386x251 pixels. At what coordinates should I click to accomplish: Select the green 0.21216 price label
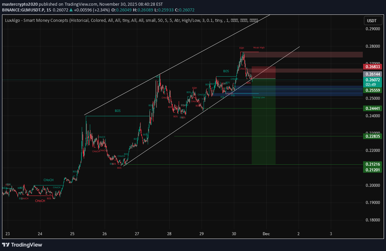[x=372, y=164]
